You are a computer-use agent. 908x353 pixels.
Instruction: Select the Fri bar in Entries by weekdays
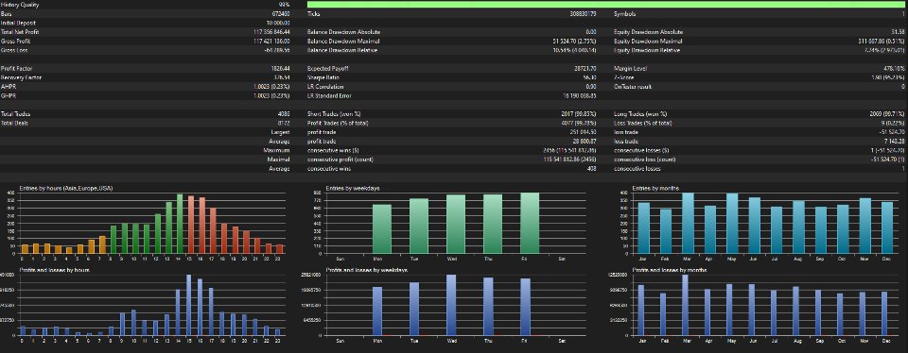[530, 223]
